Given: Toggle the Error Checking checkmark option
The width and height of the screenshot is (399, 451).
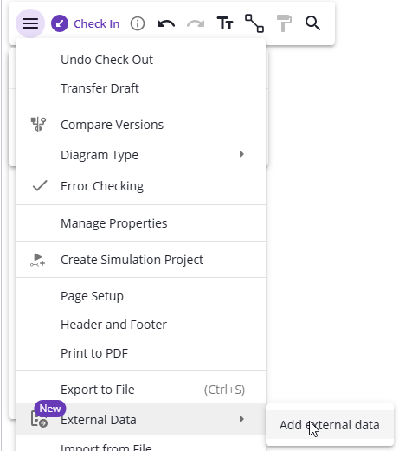Looking at the screenshot, I should pyautogui.click(x=140, y=186).
